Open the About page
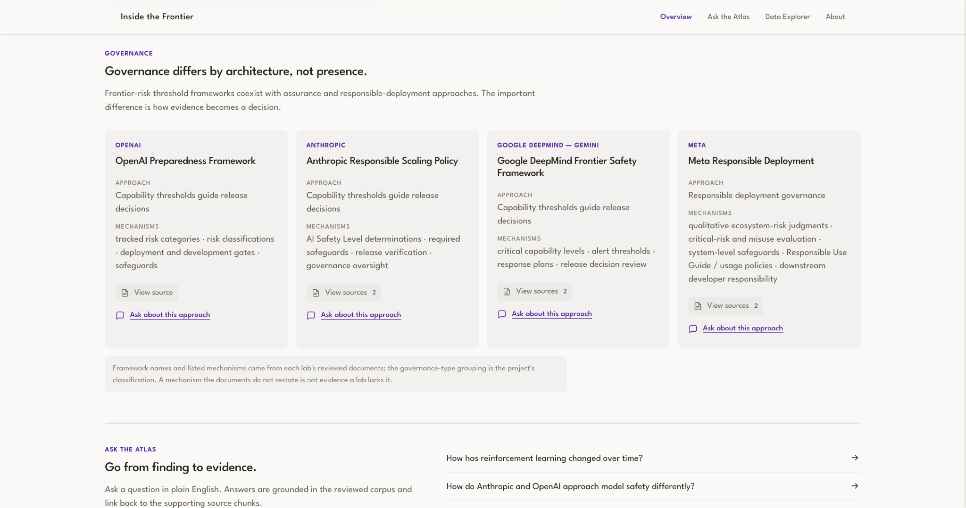Screen dimensions: 966x508 coord(835,16)
